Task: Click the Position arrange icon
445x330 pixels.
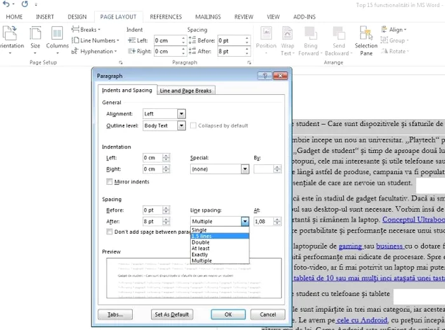Action: 266,41
